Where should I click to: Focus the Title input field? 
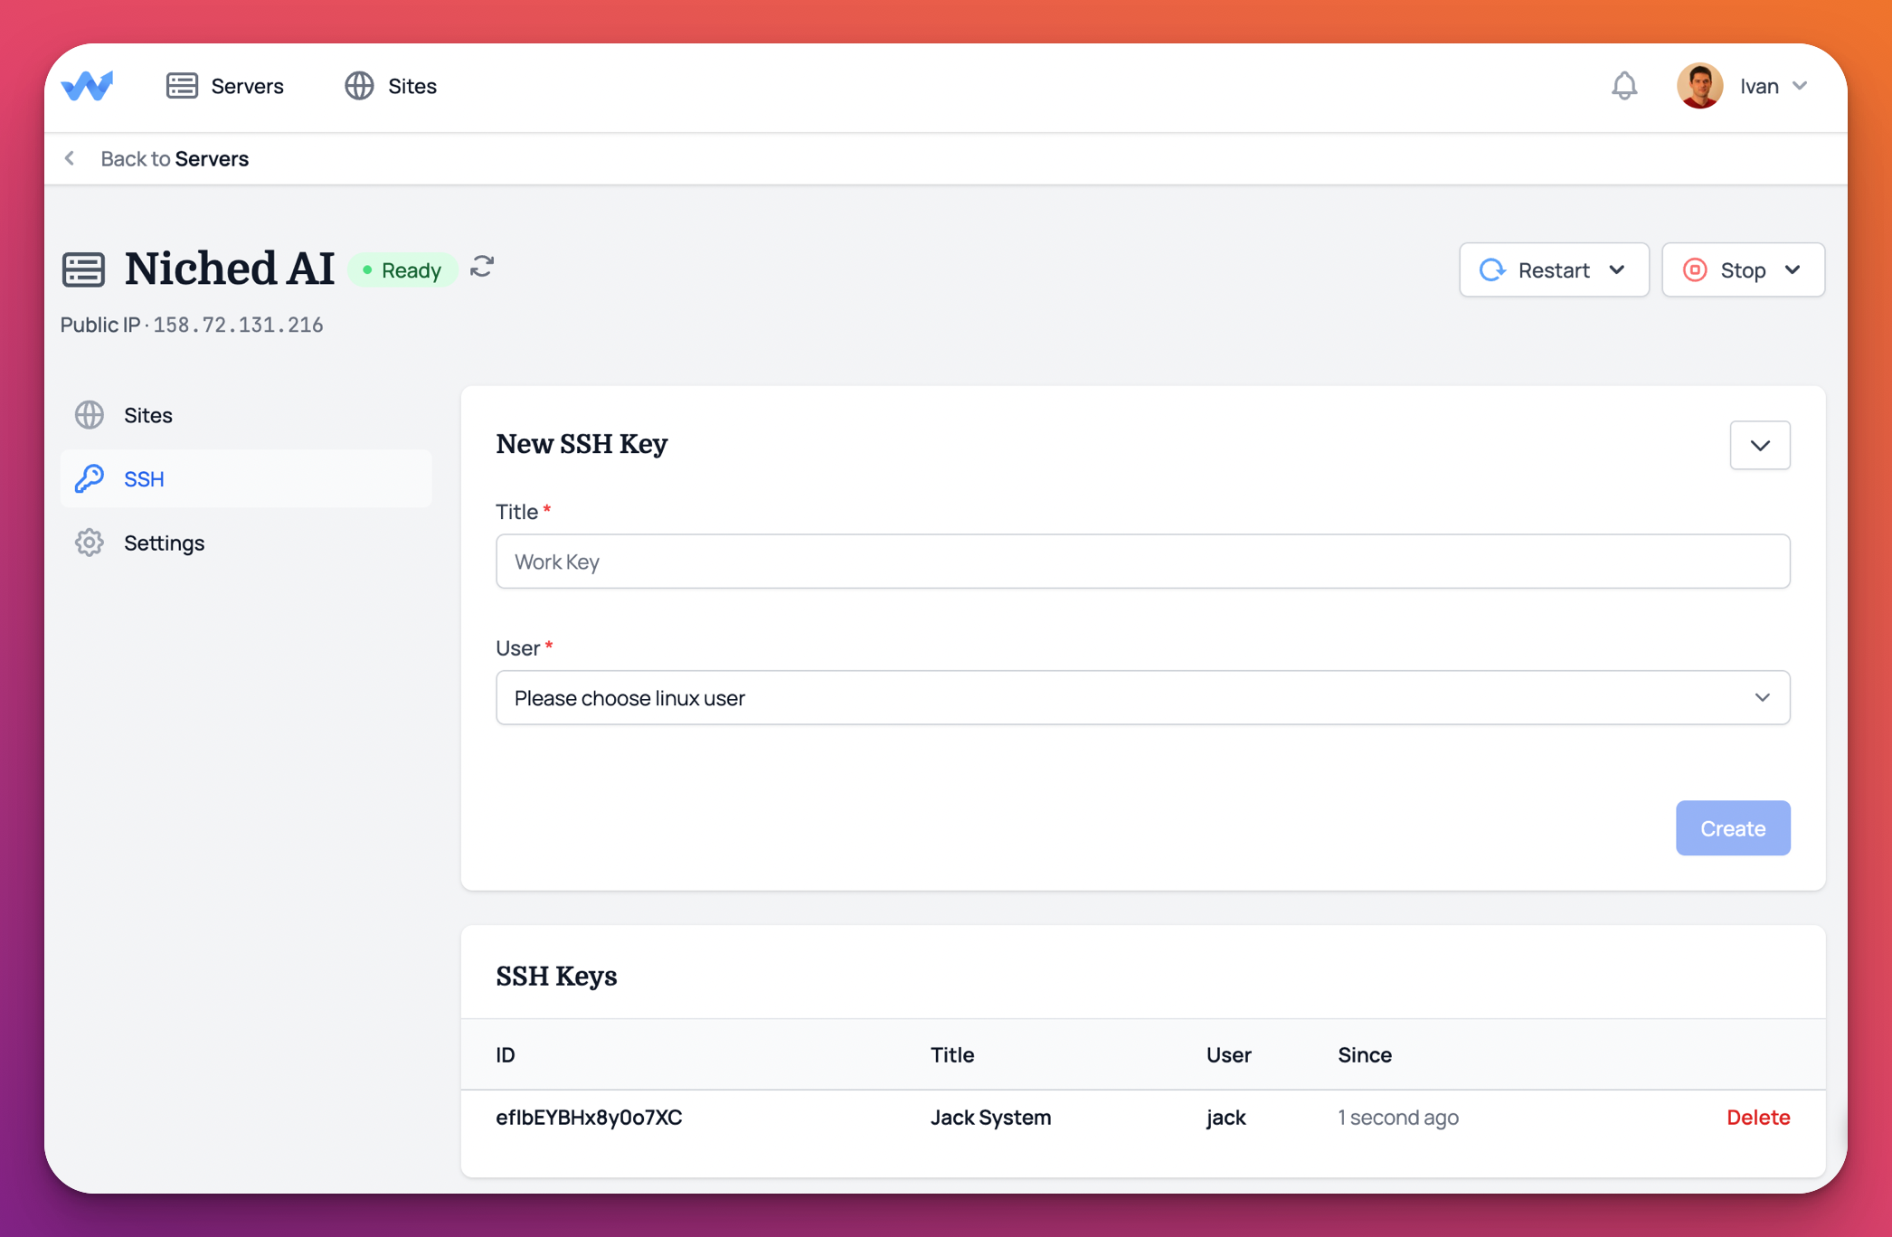pos(1143,562)
